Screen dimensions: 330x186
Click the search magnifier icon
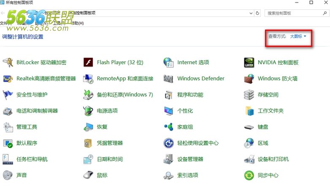pos(325,13)
